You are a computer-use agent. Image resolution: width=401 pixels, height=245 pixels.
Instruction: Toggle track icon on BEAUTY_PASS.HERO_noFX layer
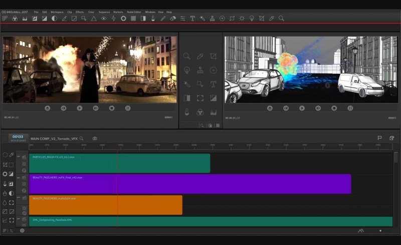[x=24, y=178]
